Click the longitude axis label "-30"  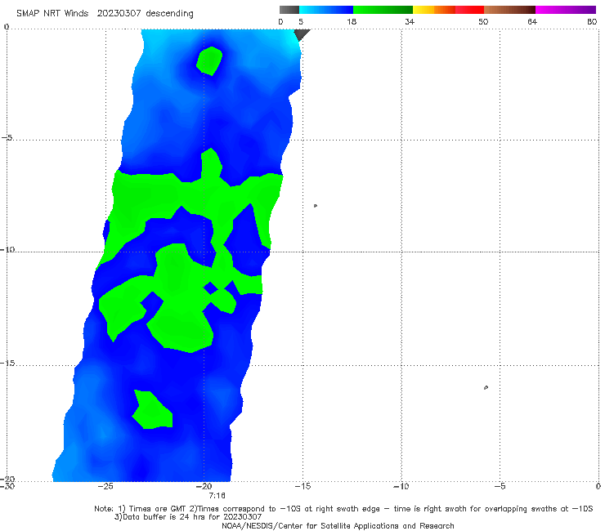point(7,486)
